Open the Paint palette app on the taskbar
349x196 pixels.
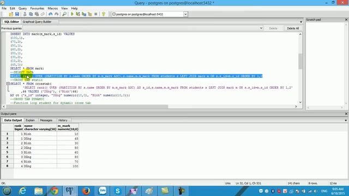coord(149,191)
